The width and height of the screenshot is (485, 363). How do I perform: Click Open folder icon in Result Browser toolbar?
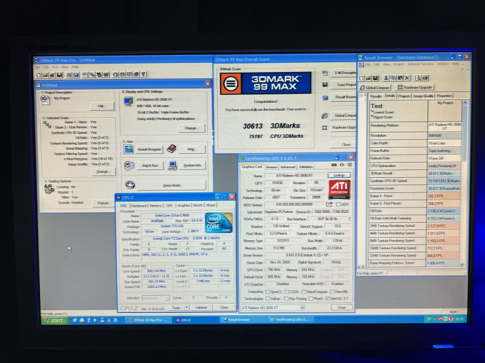369,78
